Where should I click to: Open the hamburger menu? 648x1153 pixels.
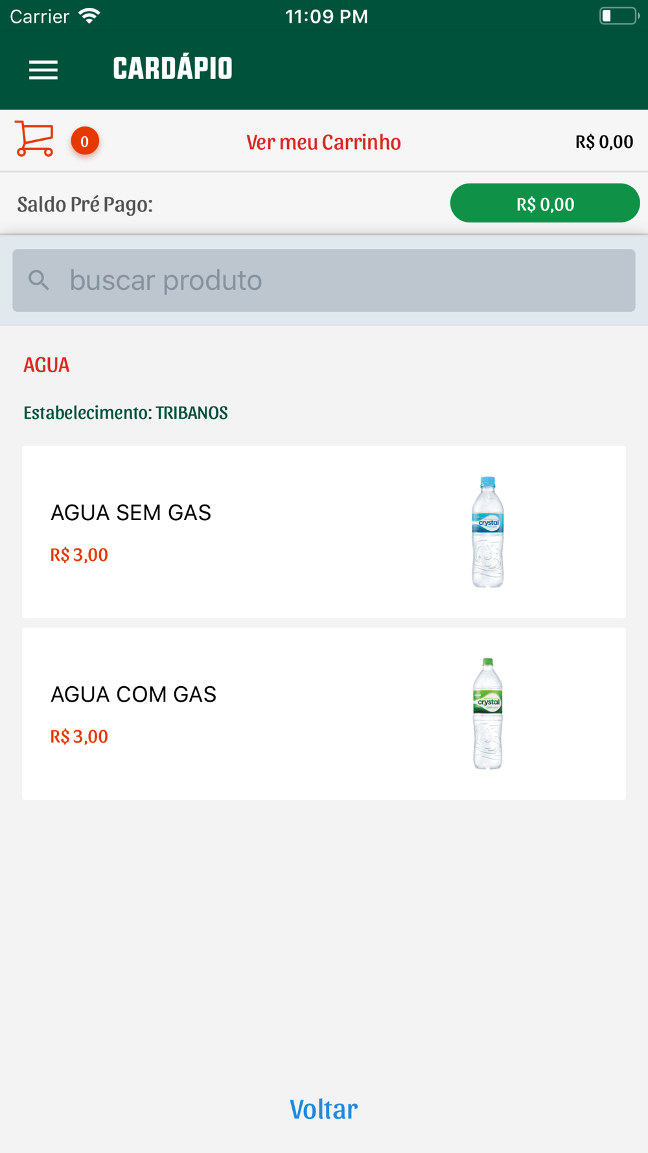pos(43,69)
